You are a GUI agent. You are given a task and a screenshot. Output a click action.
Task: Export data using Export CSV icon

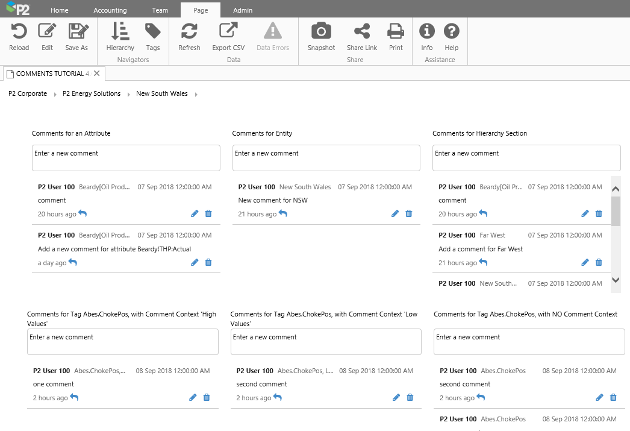(228, 31)
